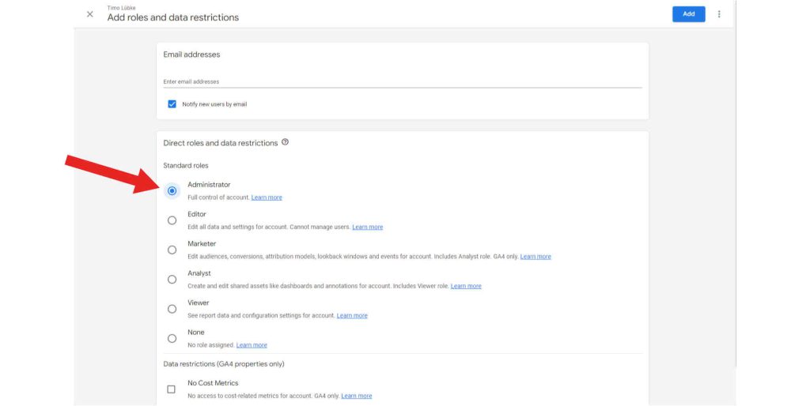Select the Editor role radio button

coord(172,220)
